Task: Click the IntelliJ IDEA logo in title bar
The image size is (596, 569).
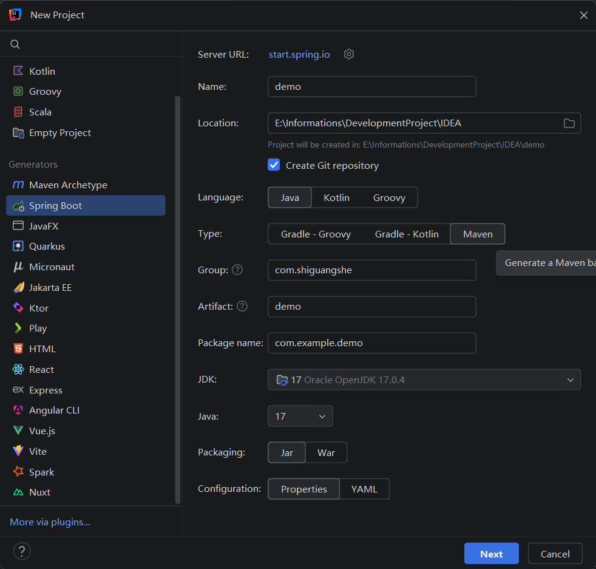Action: point(15,15)
